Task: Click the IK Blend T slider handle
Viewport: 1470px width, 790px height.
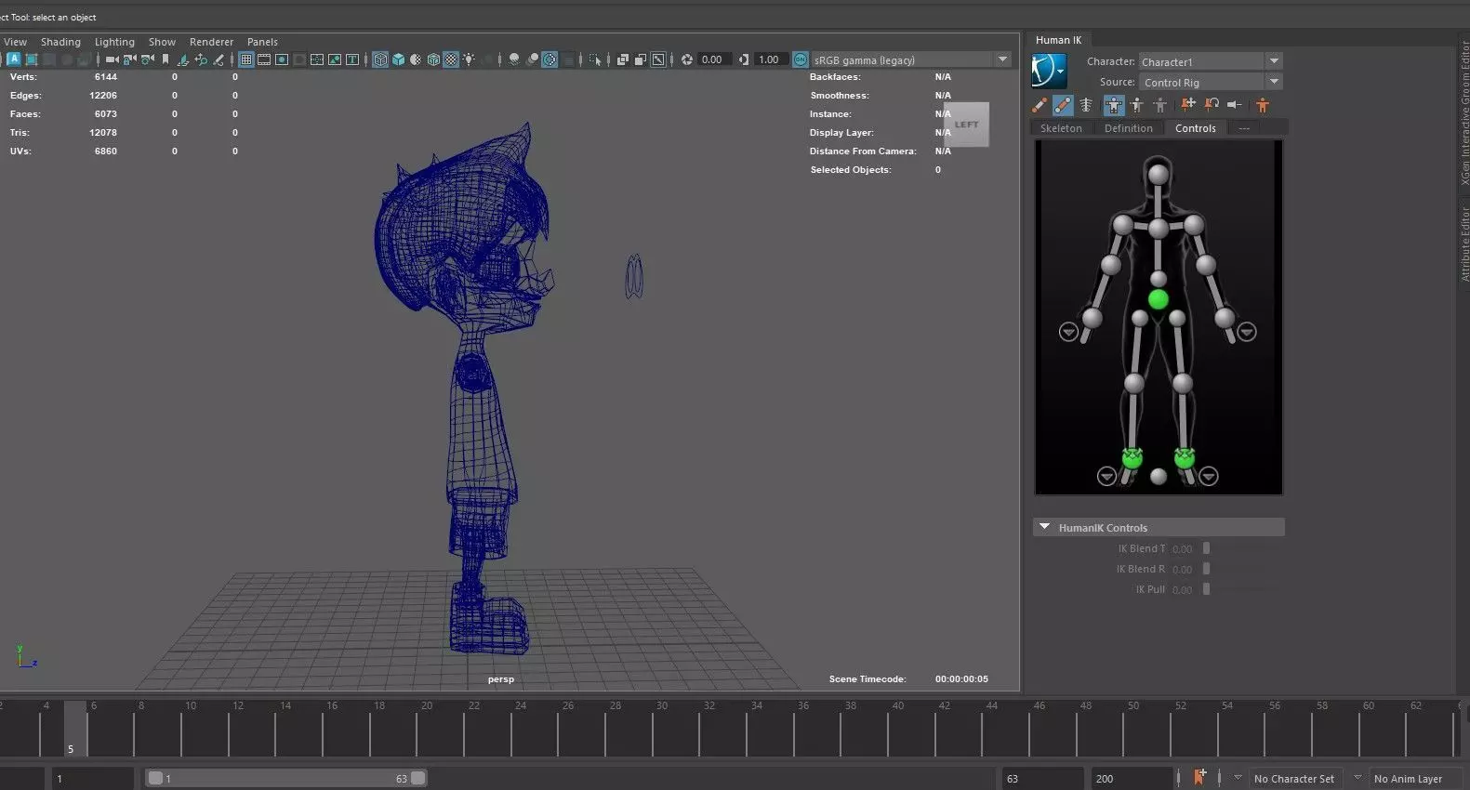Action: pos(1206,548)
